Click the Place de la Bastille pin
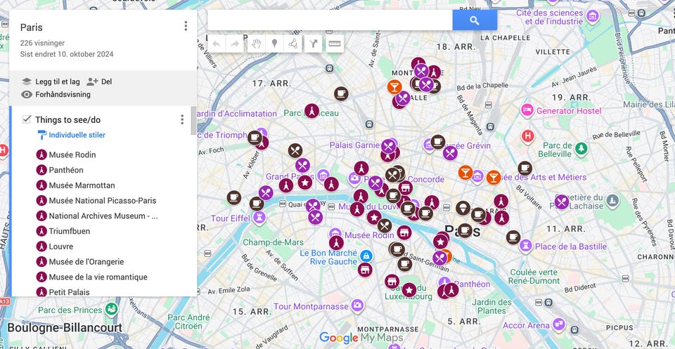Image resolution: width=675 pixels, height=349 pixels. click(525, 246)
